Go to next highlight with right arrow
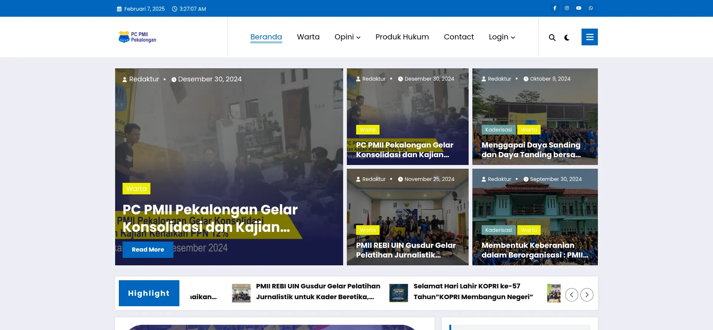This screenshot has width=713, height=330. (587, 295)
